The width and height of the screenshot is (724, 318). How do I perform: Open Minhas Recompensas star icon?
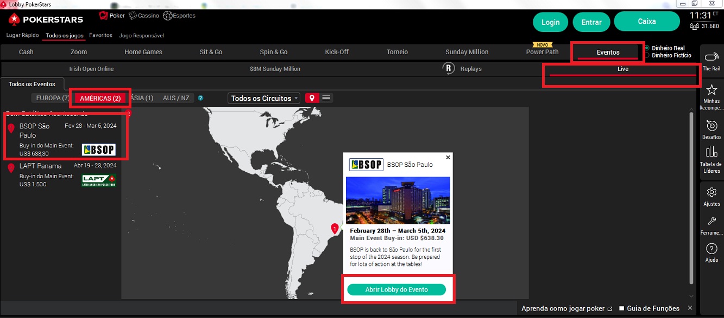pos(711,90)
